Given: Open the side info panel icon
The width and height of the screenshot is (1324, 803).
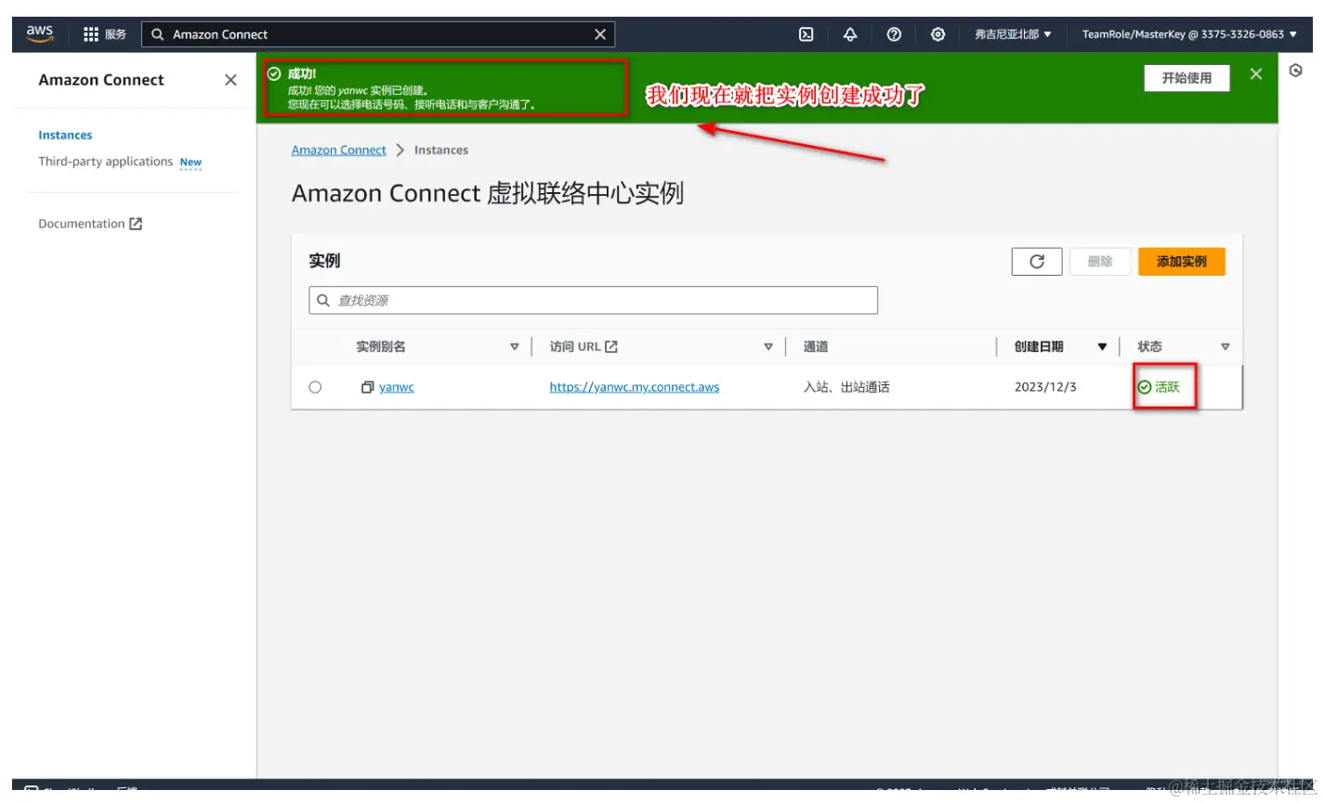Looking at the screenshot, I should (1296, 71).
